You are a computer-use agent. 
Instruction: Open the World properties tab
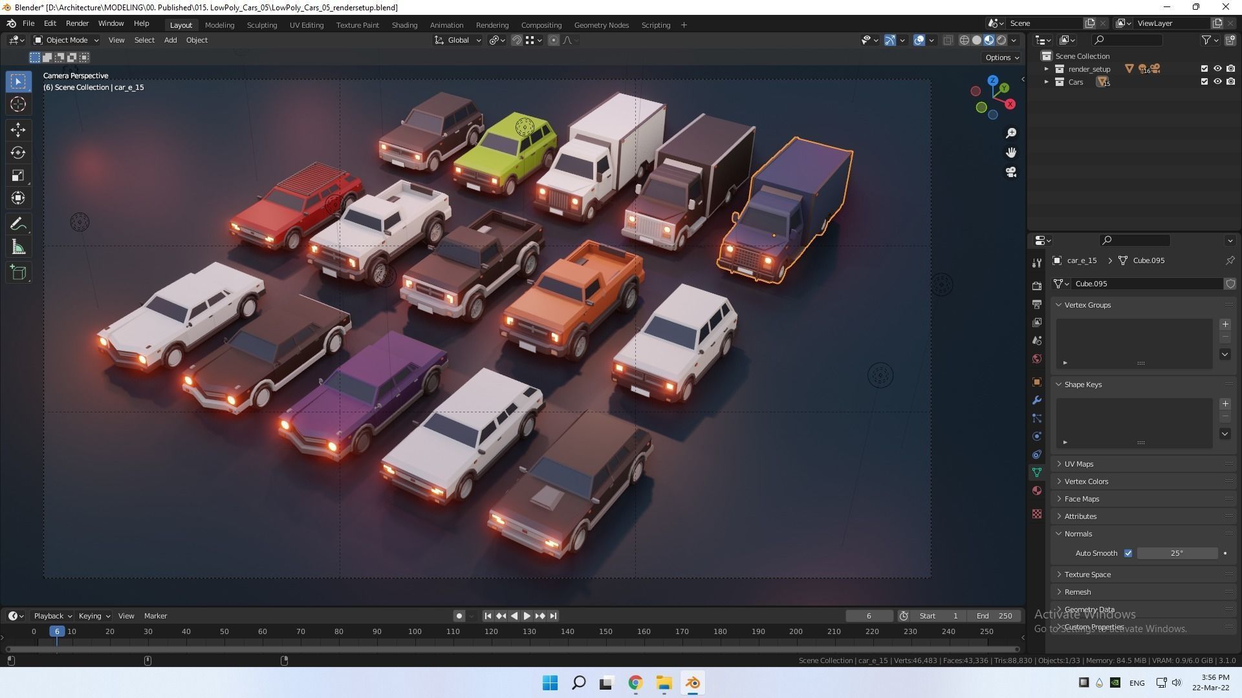coord(1037,359)
